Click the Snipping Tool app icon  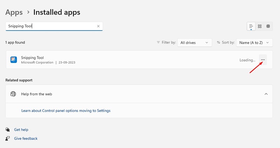pos(14,59)
